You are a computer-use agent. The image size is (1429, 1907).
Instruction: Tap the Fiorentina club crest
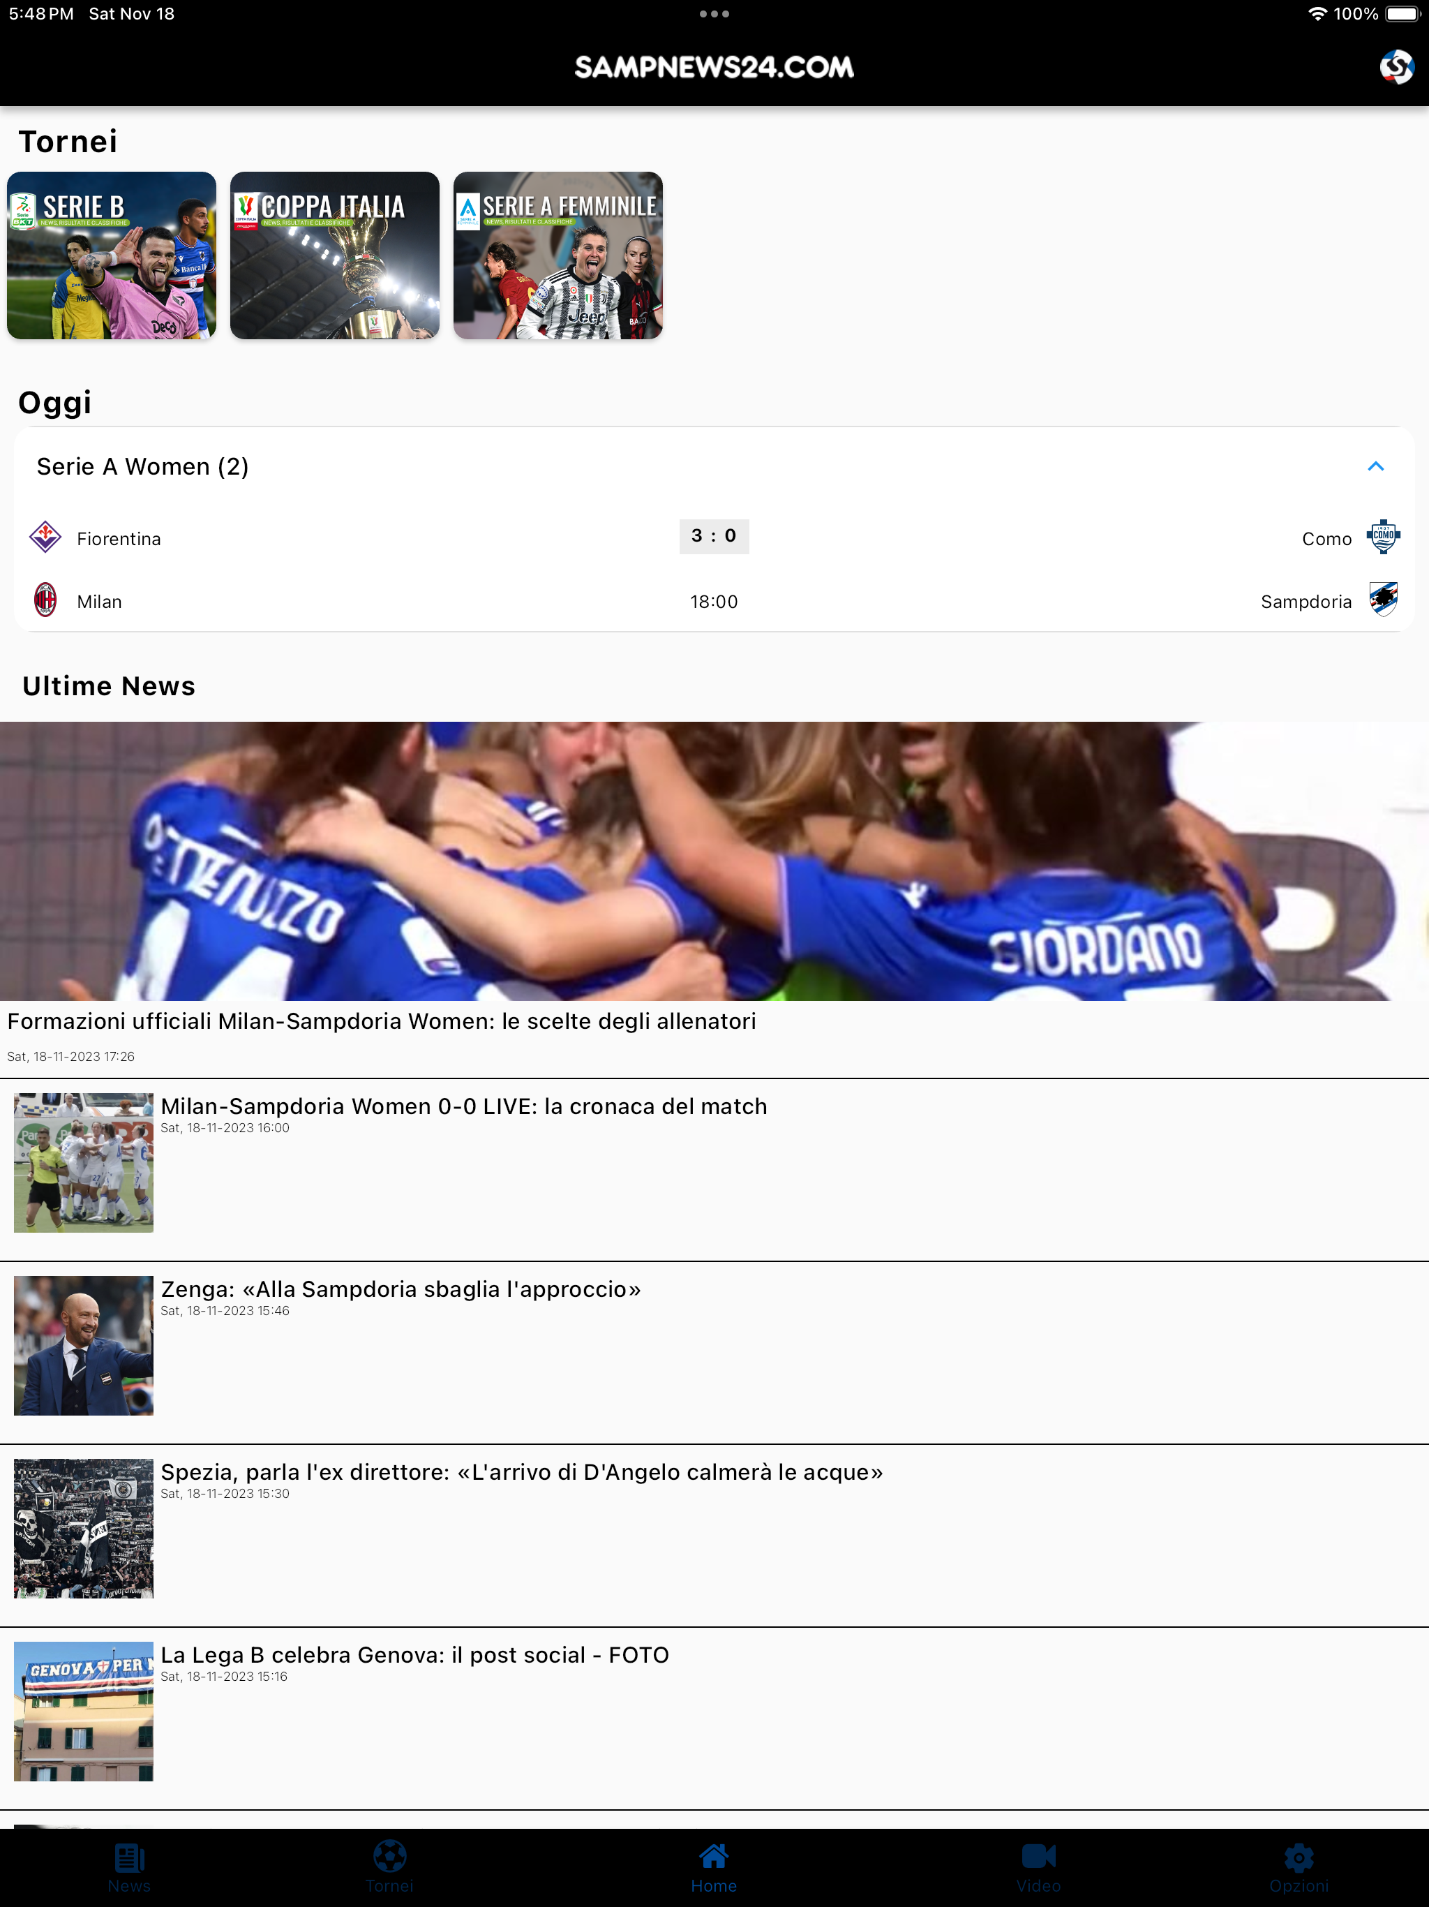click(45, 537)
